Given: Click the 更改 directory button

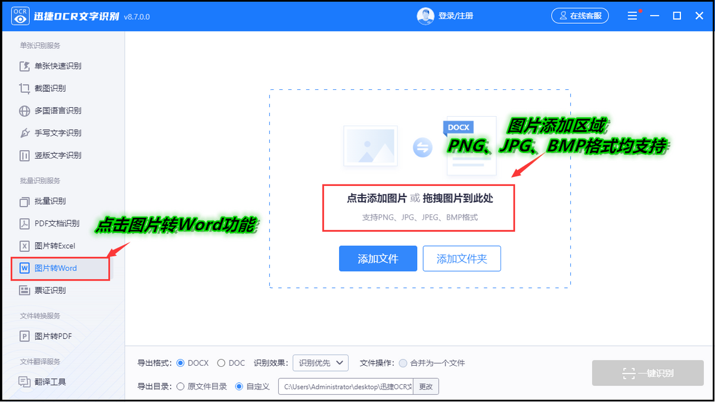Looking at the screenshot, I should [425, 387].
